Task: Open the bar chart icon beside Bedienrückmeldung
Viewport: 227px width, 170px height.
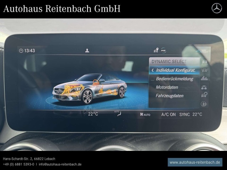Action: click(x=204, y=78)
